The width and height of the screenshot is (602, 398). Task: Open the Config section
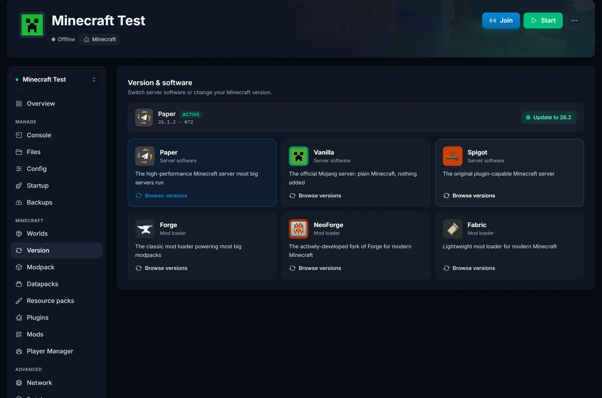[x=56, y=169]
